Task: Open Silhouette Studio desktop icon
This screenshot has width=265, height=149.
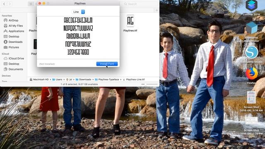Action: click(x=251, y=55)
